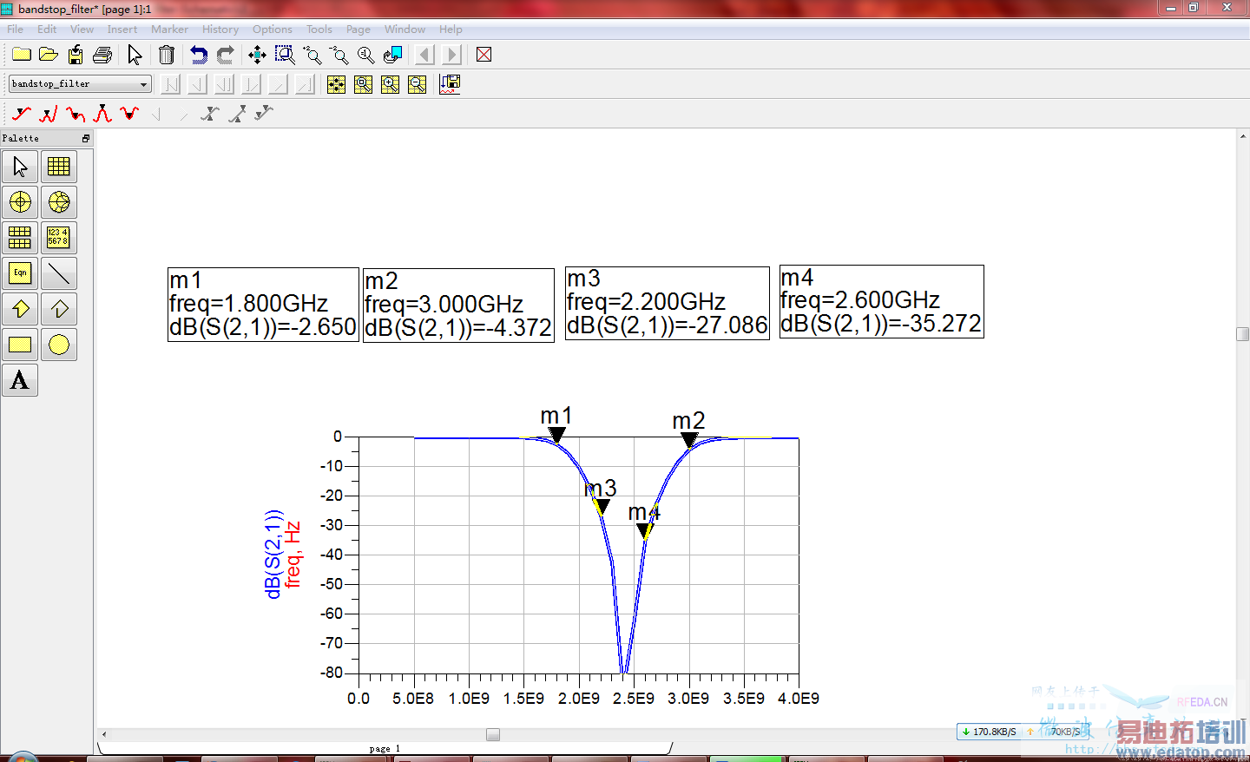Print the current page
Screen dimensions: 1250x762
(102, 55)
